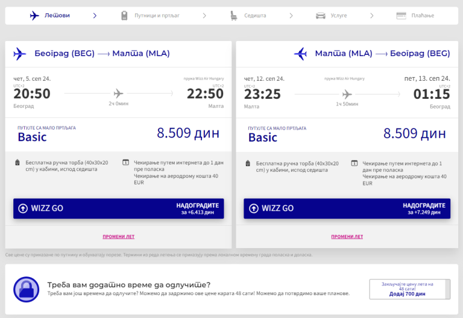Select the luggage icon for Путници и пртљаг
This screenshot has height=318, width=463.
(x=124, y=15)
